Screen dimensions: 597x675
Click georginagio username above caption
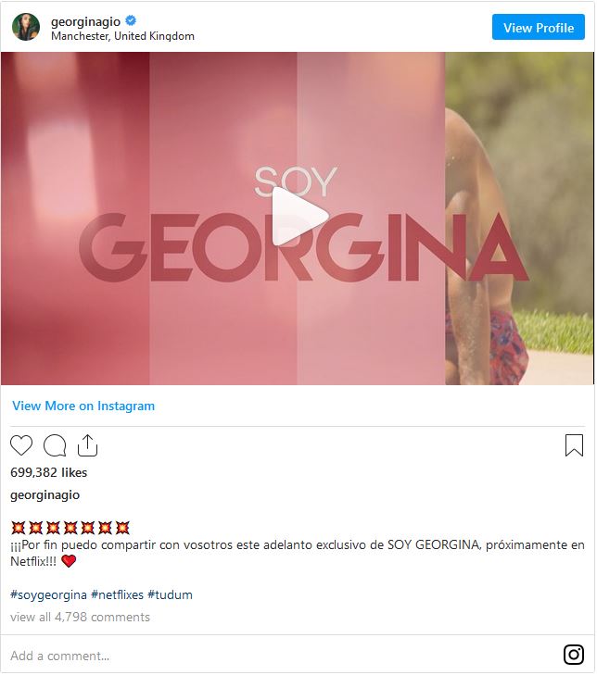click(44, 495)
